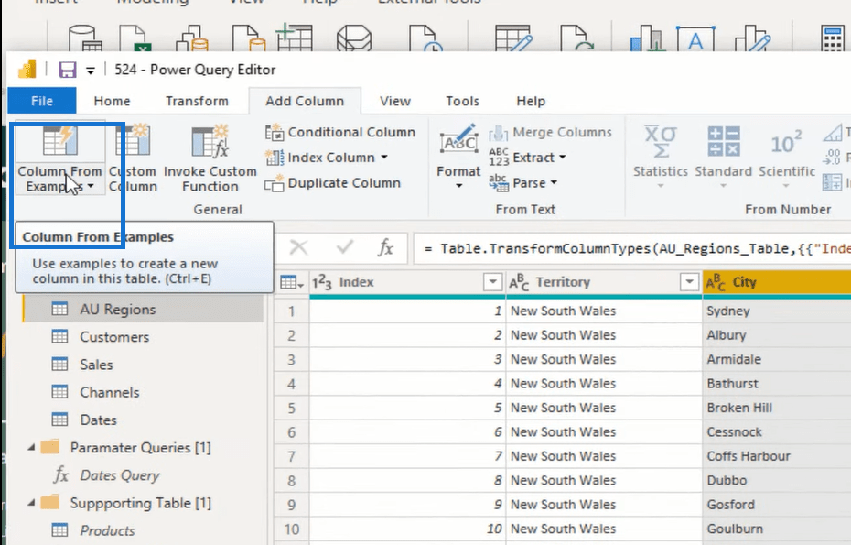Screen dimensions: 851x545
Task: Click the Cessnock cell
Action: pyautogui.click(x=777, y=432)
